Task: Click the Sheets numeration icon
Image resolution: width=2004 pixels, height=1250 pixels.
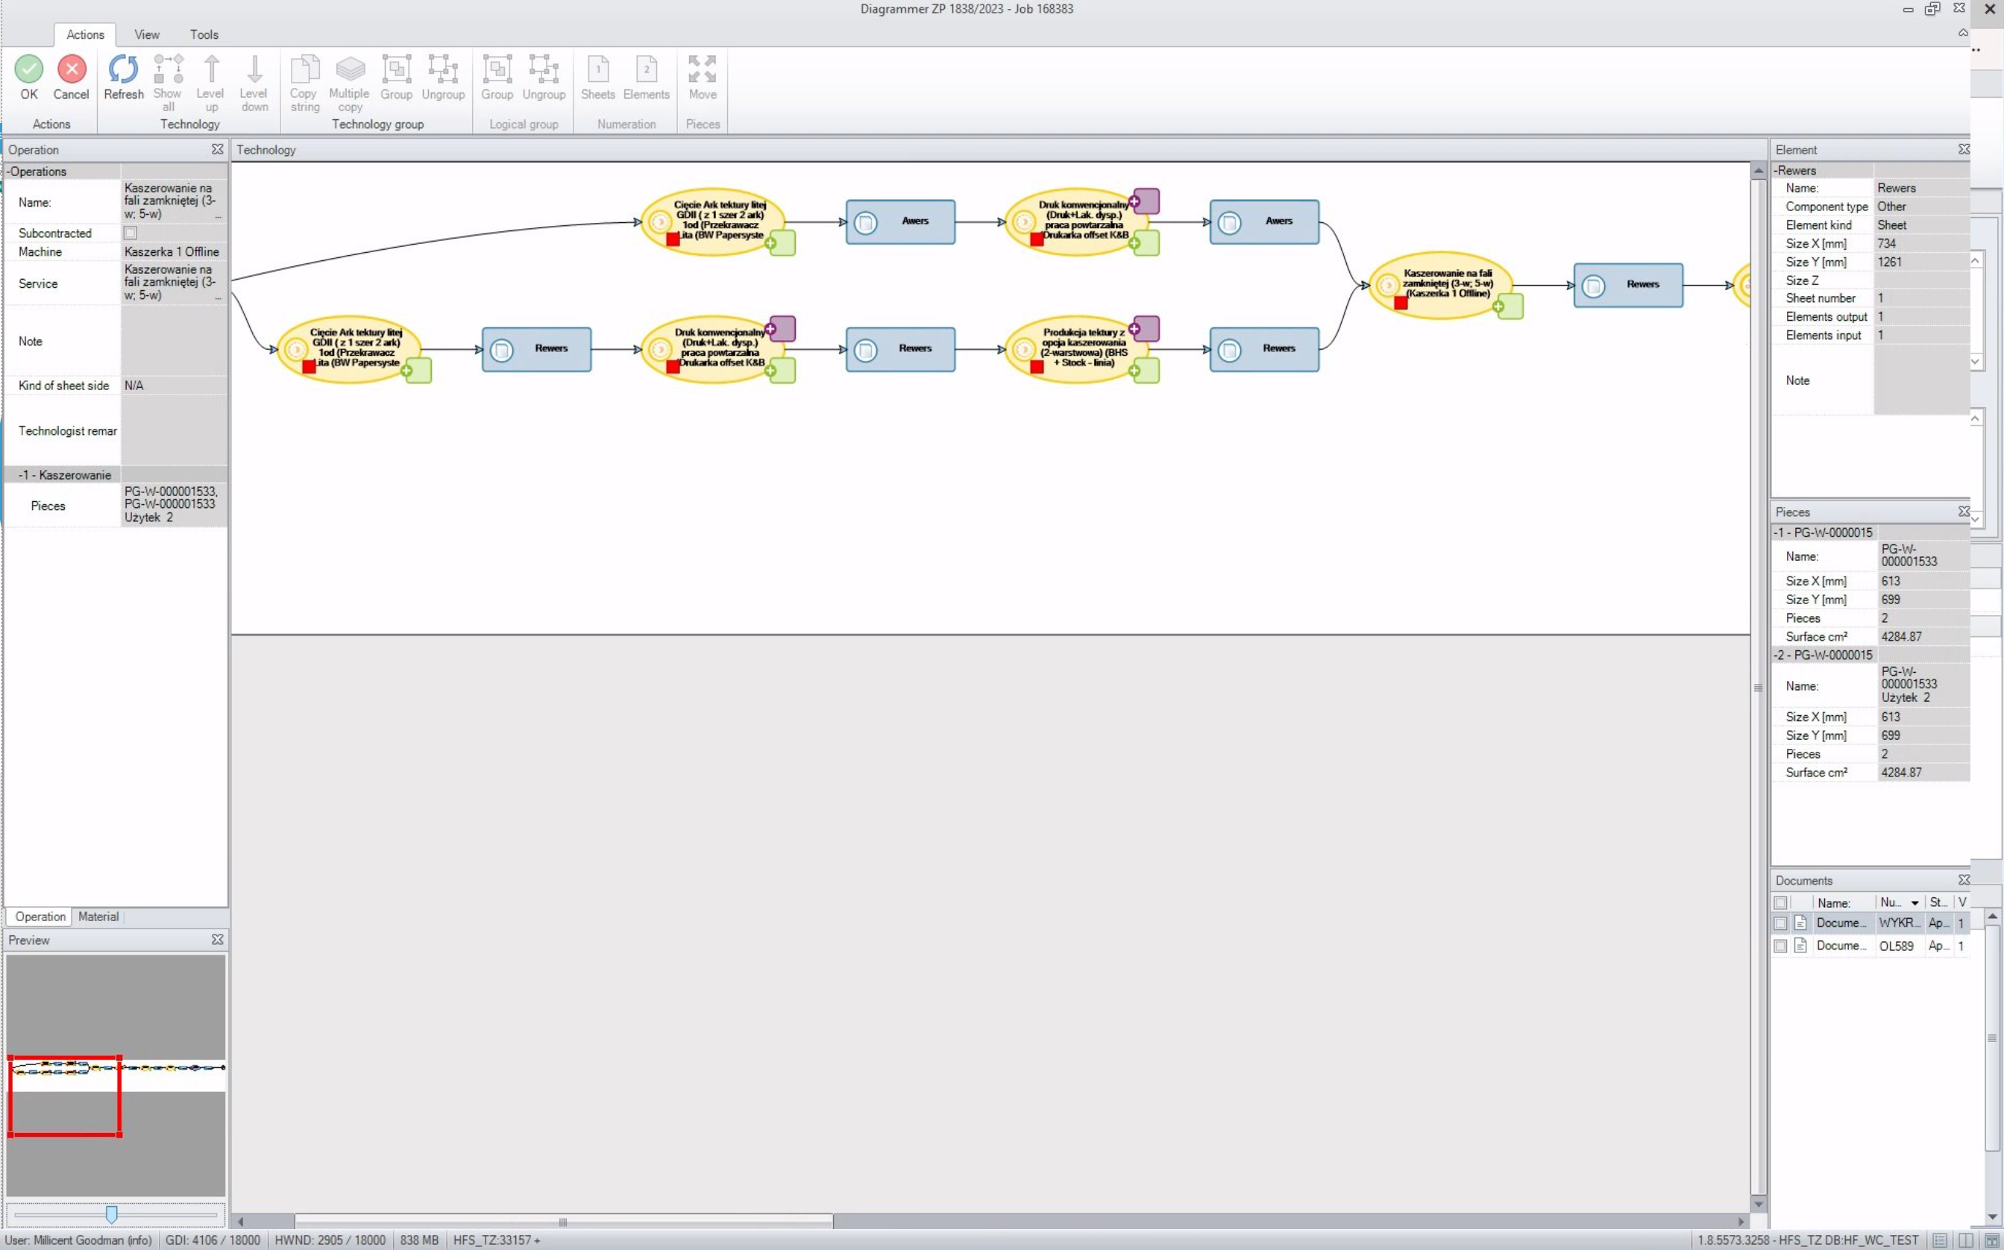Action: (597, 73)
